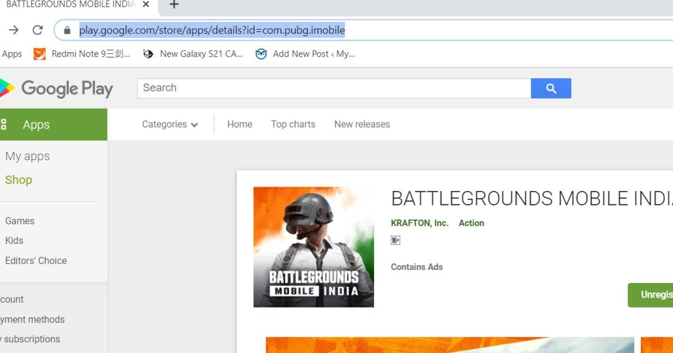Click the blue search magnifier button
Image resolution: width=673 pixels, height=353 pixels.
click(551, 88)
